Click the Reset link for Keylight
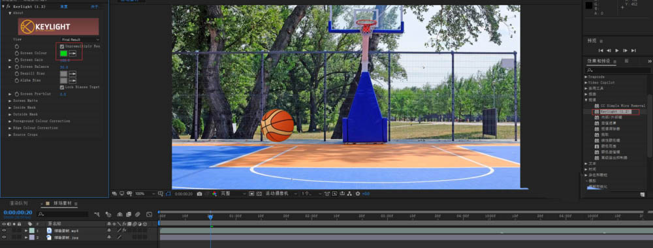653x248 pixels. [64, 7]
